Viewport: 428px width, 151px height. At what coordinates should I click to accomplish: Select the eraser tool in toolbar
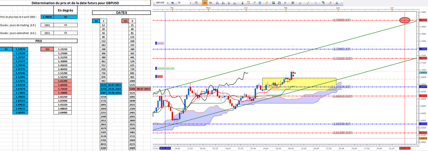[x=330, y=3]
